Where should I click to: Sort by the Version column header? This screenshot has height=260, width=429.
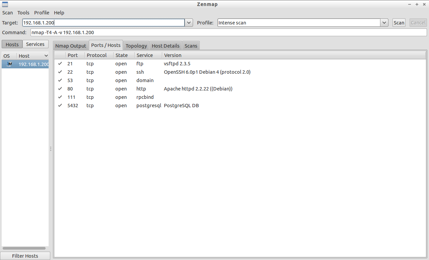point(294,55)
